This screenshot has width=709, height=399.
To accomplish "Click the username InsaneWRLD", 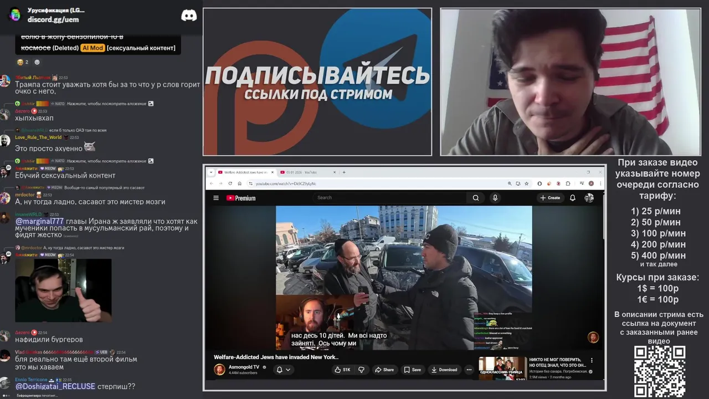I will [x=28, y=214].
